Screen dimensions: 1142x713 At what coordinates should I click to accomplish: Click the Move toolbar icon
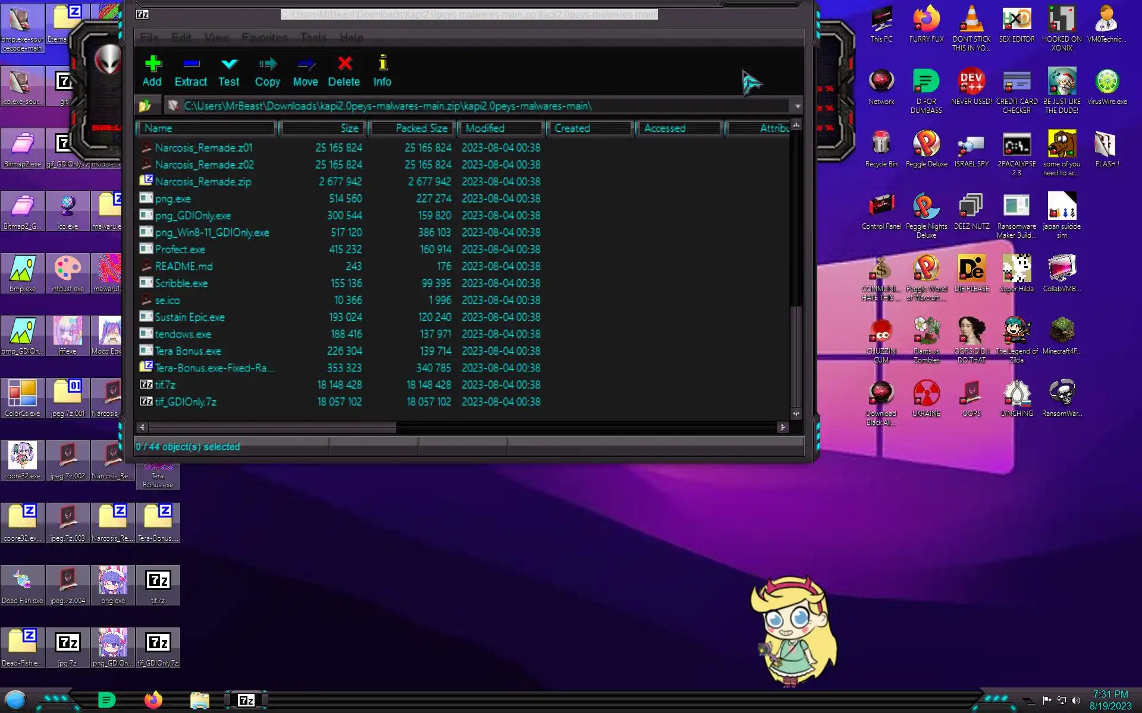click(306, 71)
